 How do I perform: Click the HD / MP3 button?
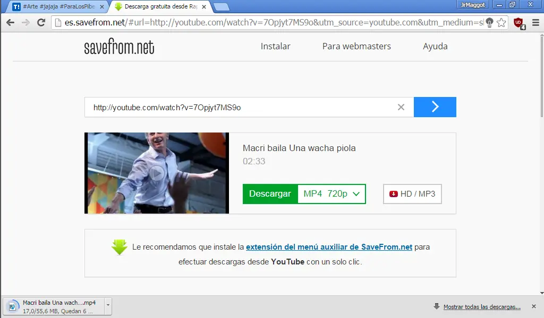coord(412,194)
